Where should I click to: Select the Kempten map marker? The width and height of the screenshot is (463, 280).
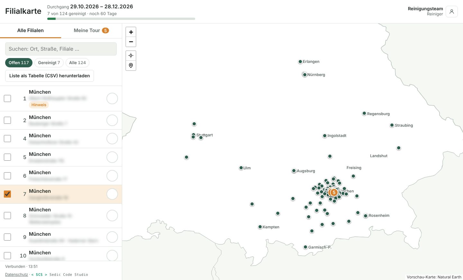point(260,227)
